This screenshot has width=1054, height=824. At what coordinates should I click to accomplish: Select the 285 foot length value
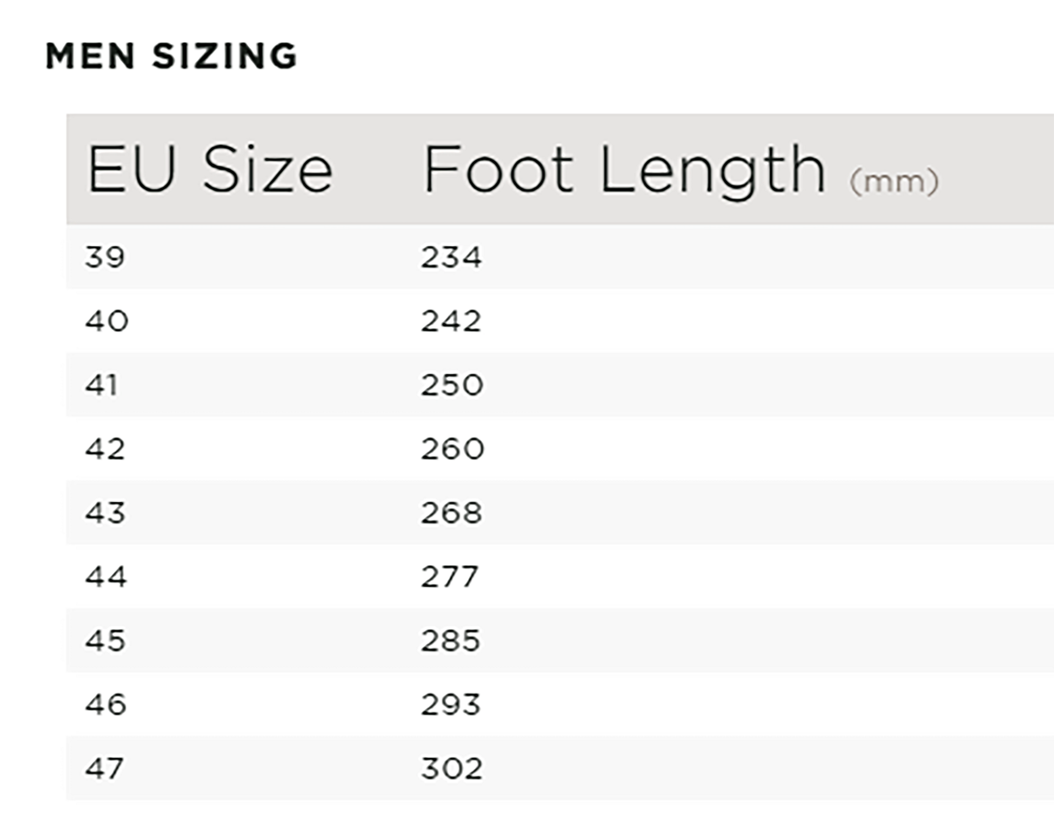pos(451,641)
